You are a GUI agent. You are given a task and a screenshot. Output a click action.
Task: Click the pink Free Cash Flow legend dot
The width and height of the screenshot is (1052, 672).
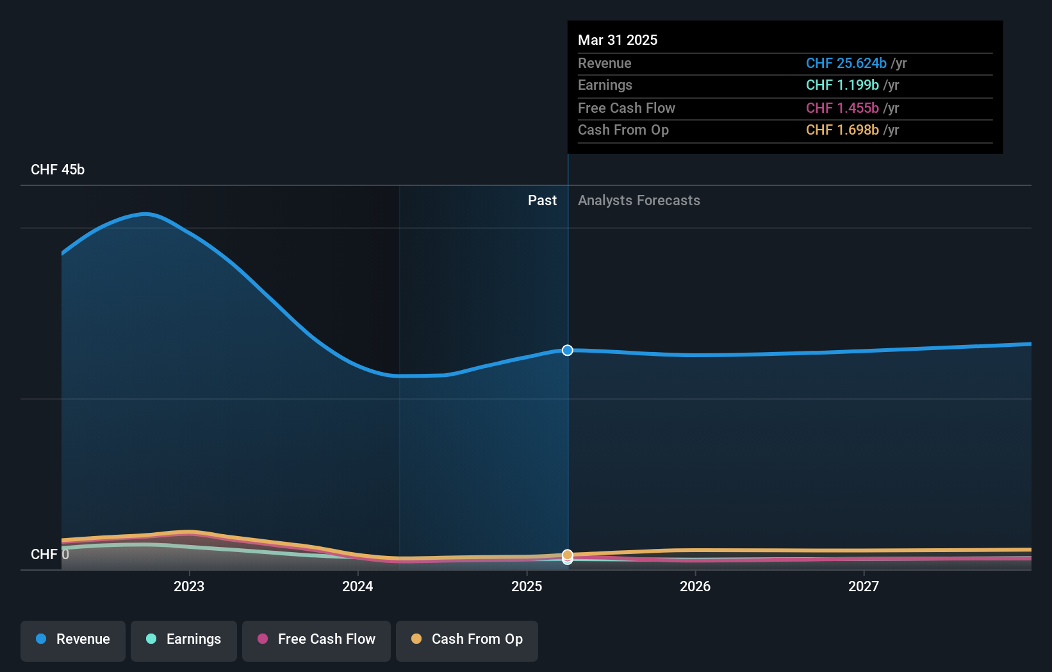[x=263, y=639]
